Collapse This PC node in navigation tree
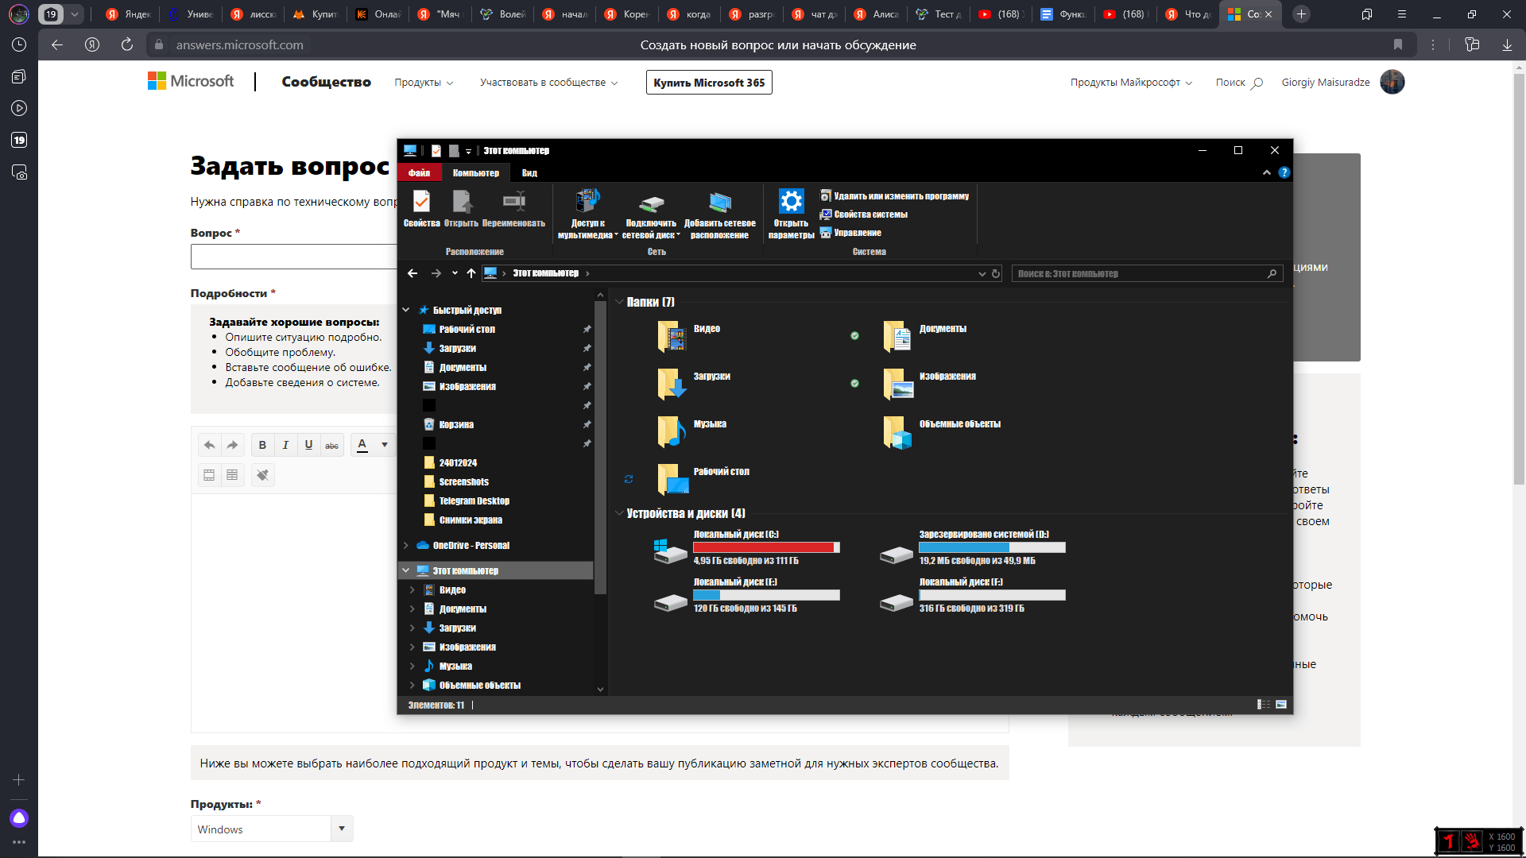 tap(406, 570)
